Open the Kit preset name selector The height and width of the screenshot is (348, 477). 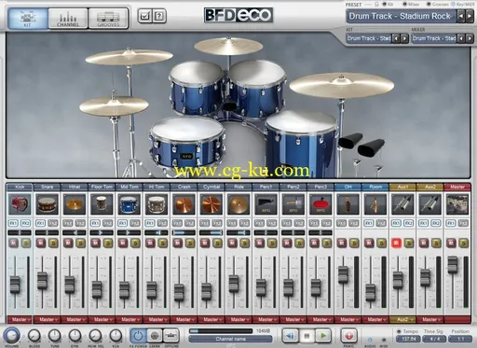click(x=369, y=38)
